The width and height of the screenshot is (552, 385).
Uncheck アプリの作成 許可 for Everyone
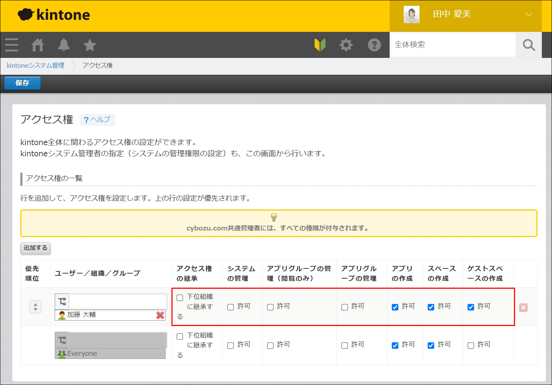pyautogui.click(x=395, y=346)
